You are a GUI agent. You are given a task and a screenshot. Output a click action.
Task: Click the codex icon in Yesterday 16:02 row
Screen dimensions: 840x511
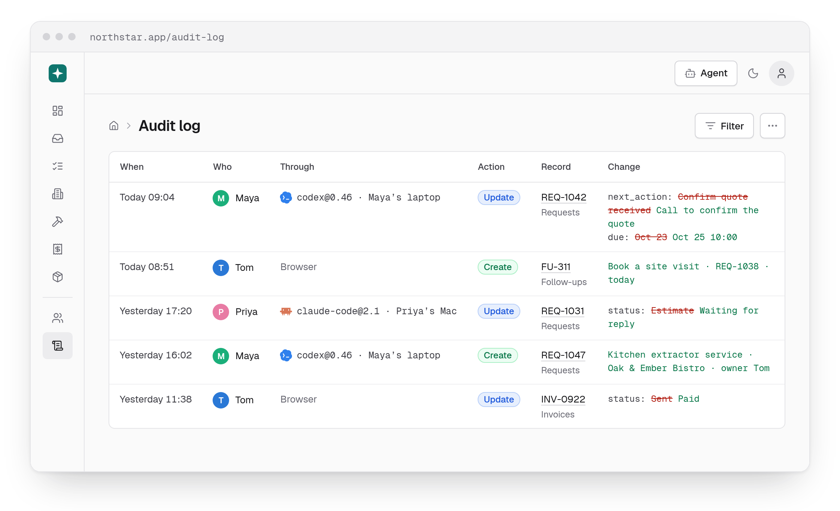tap(286, 355)
